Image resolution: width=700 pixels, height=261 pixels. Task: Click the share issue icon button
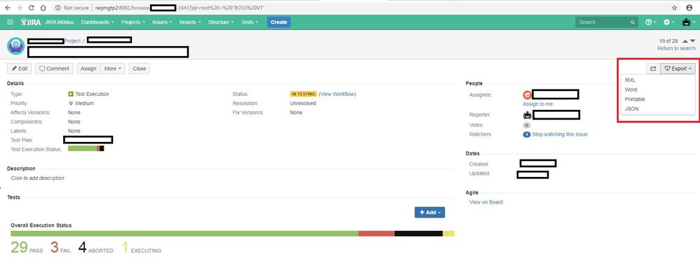[653, 69]
